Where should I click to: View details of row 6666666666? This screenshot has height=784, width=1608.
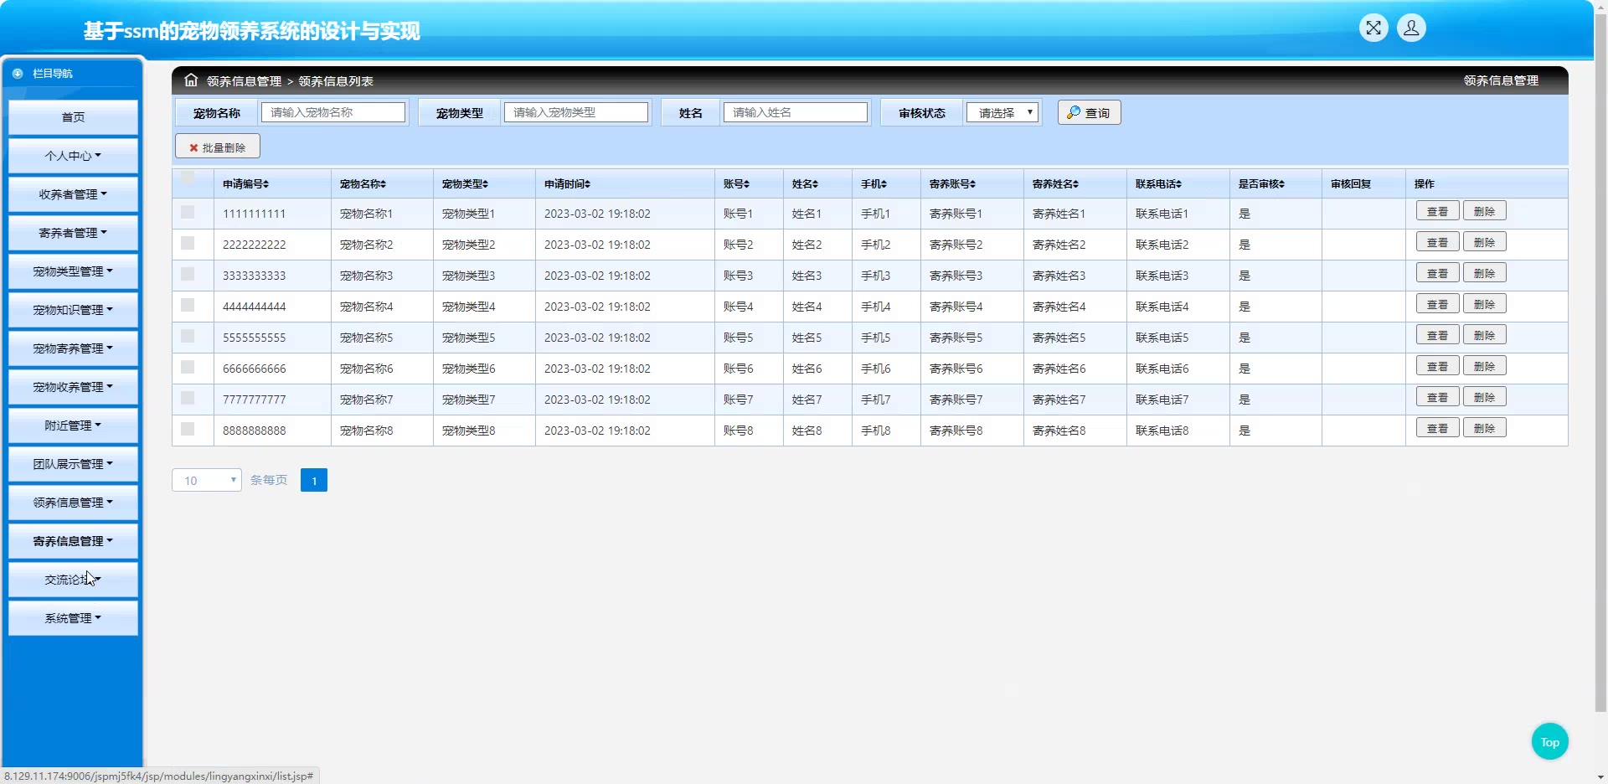click(1437, 366)
